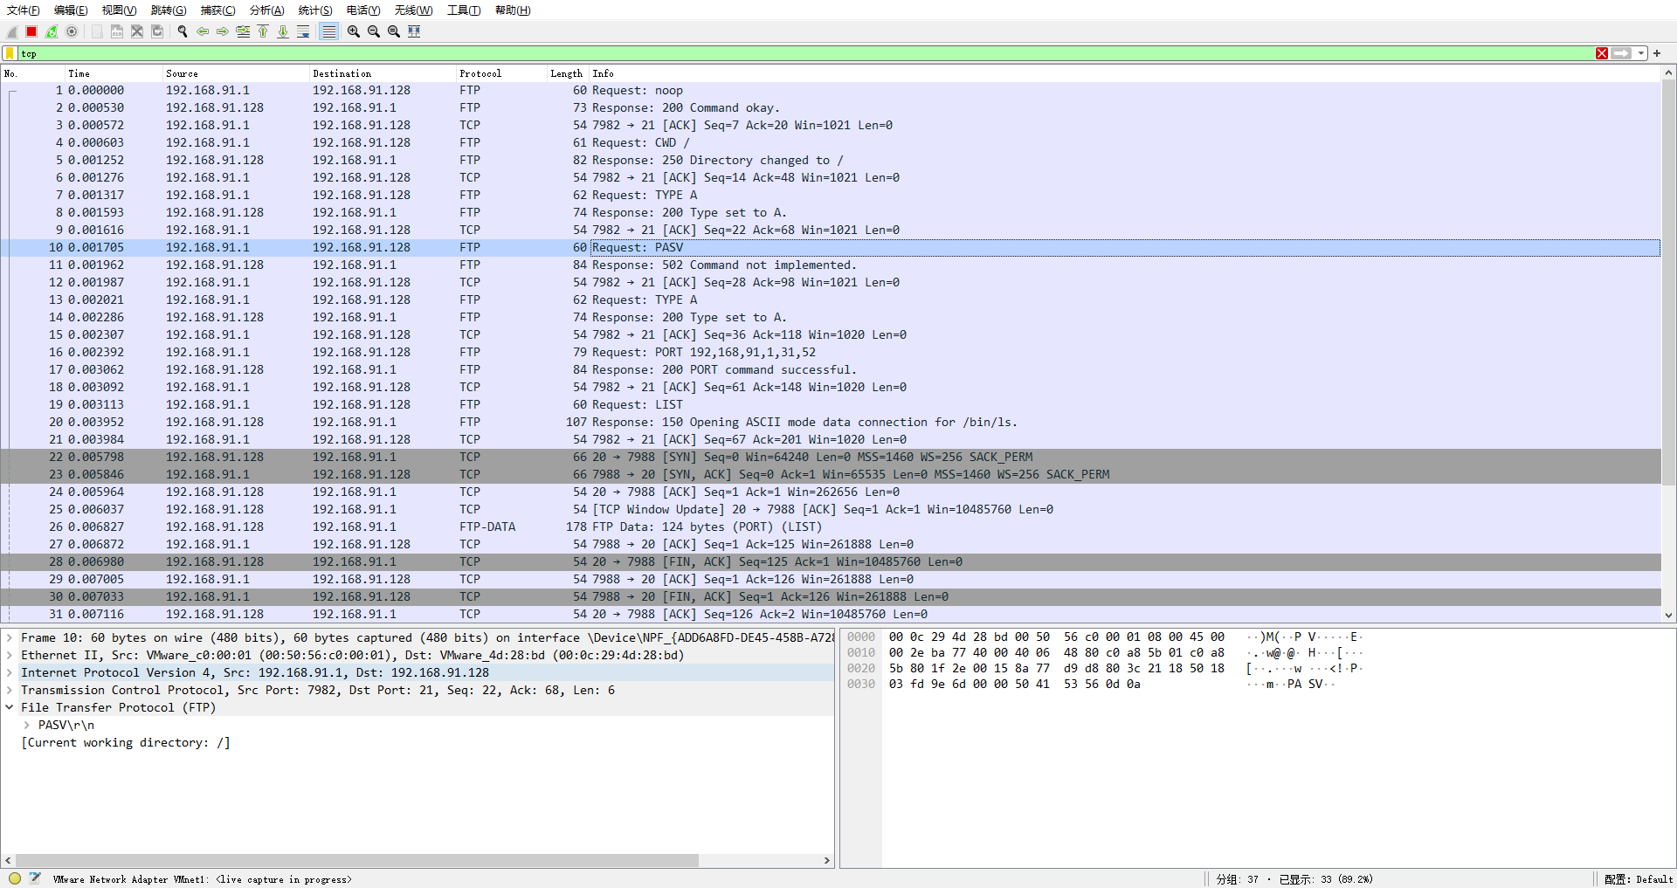1677x888 pixels.
Task: Open display filter bookmark menu
Action: 10,53
